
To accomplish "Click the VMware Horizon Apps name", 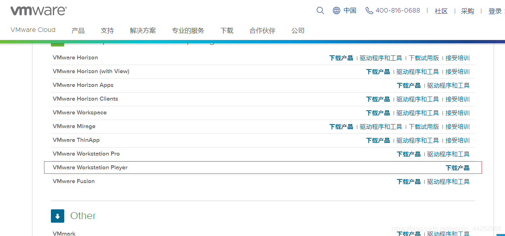I will pyautogui.click(x=83, y=85).
